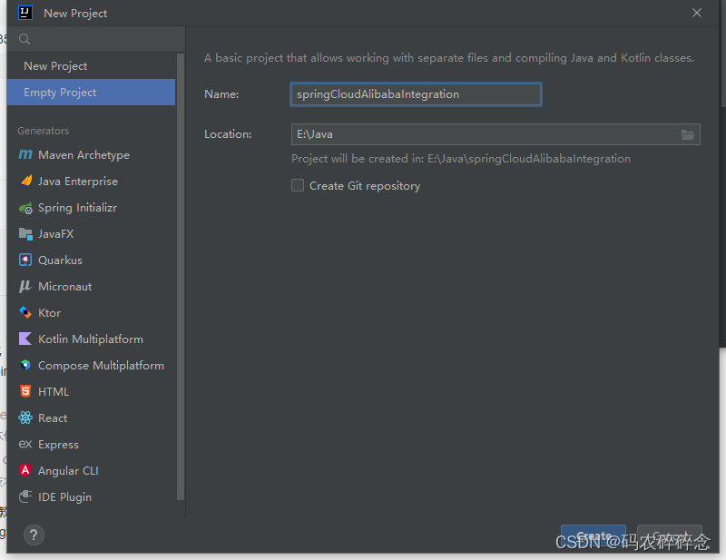Select Empty Project in the left list
Image resolution: width=726 pixels, height=560 pixels.
tap(92, 93)
